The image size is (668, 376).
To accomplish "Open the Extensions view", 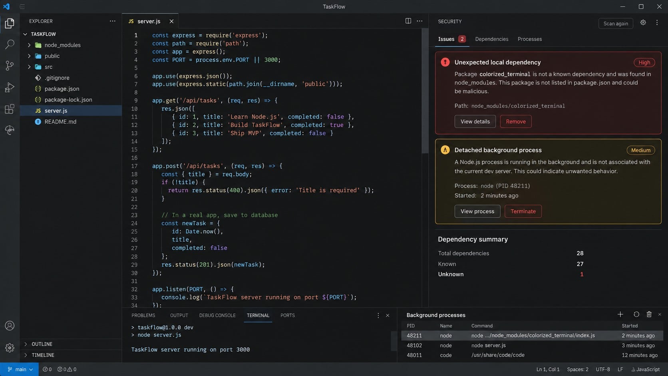I will point(10,109).
